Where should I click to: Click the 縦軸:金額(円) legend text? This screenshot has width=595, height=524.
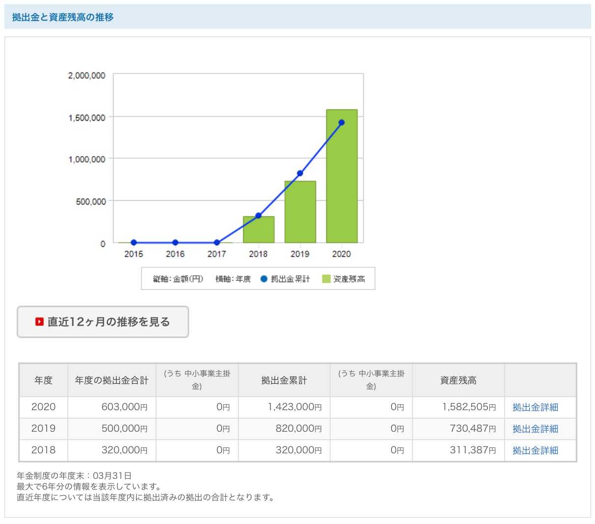pos(178,279)
